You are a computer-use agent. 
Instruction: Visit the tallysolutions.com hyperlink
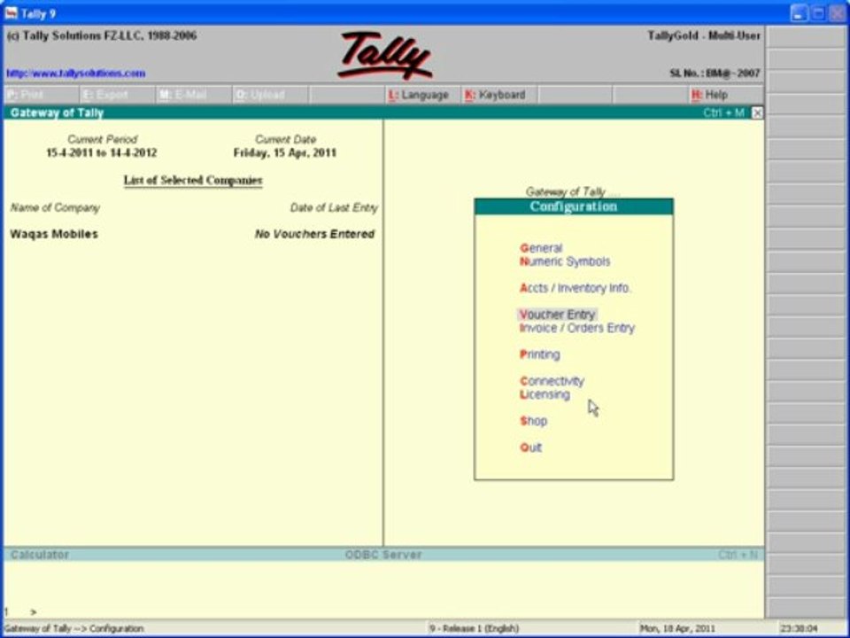coord(76,74)
